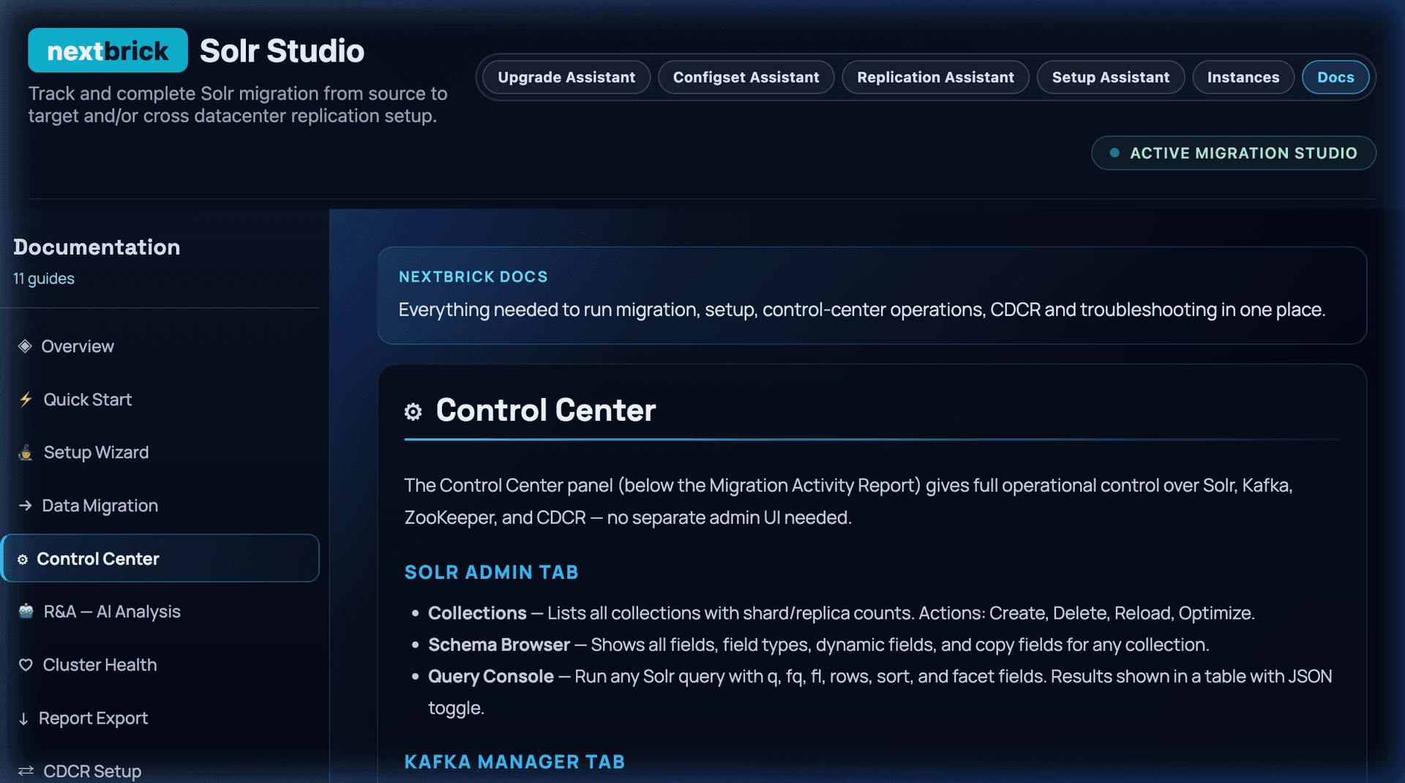Click the Active Migration Studio status dot

point(1114,153)
